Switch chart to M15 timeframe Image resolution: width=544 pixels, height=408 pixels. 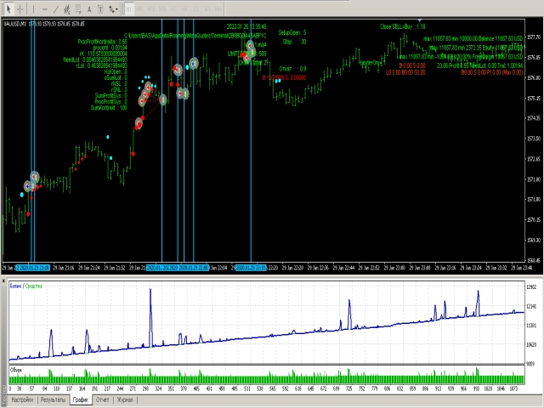click(151, 9)
